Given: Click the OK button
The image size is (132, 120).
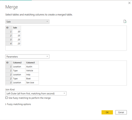Looking at the screenshot, I should [x=107, y=112].
